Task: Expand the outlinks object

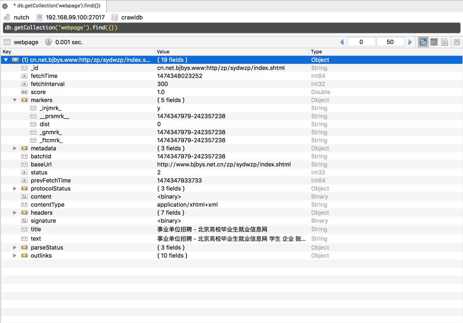Action: coord(15,255)
